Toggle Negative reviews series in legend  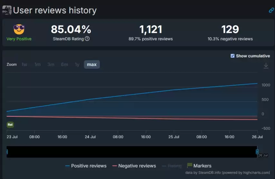click(x=134, y=166)
